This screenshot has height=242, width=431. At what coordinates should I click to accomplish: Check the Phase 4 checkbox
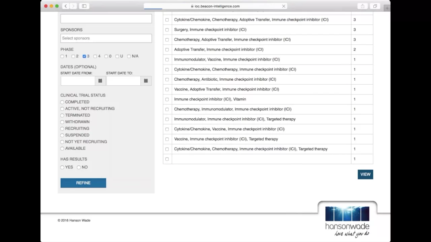click(x=95, y=56)
